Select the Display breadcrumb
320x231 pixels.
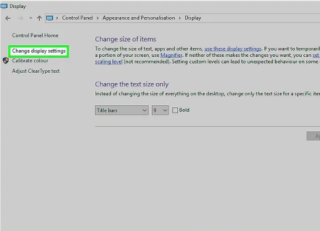[x=193, y=18]
